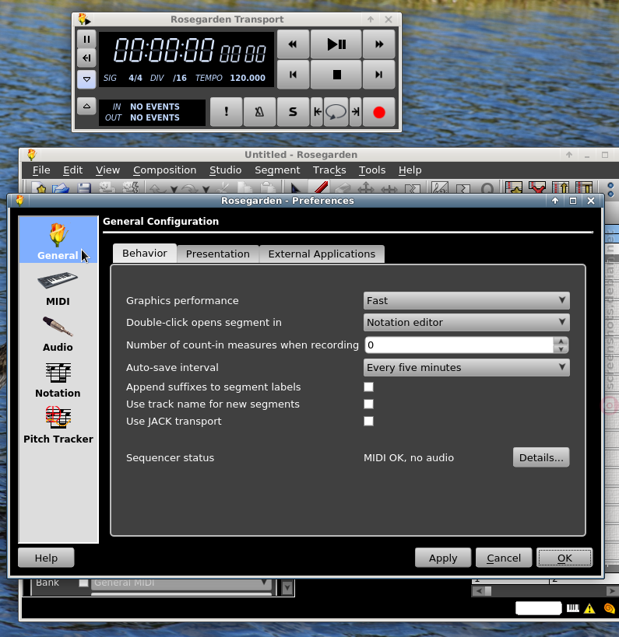Toggle the metronome in Transport
619x637 pixels.
coord(259,112)
